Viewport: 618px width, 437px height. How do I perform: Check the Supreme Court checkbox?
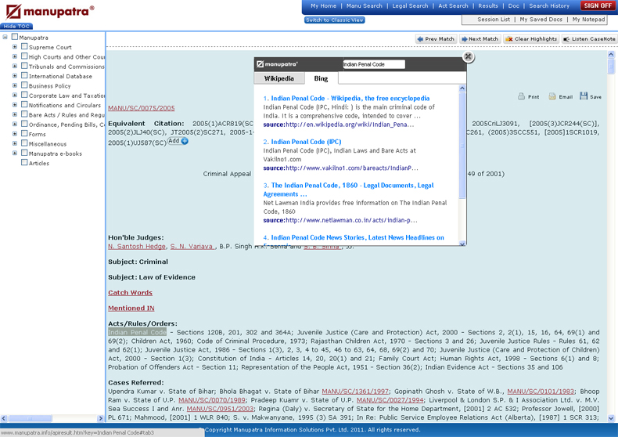click(x=24, y=46)
